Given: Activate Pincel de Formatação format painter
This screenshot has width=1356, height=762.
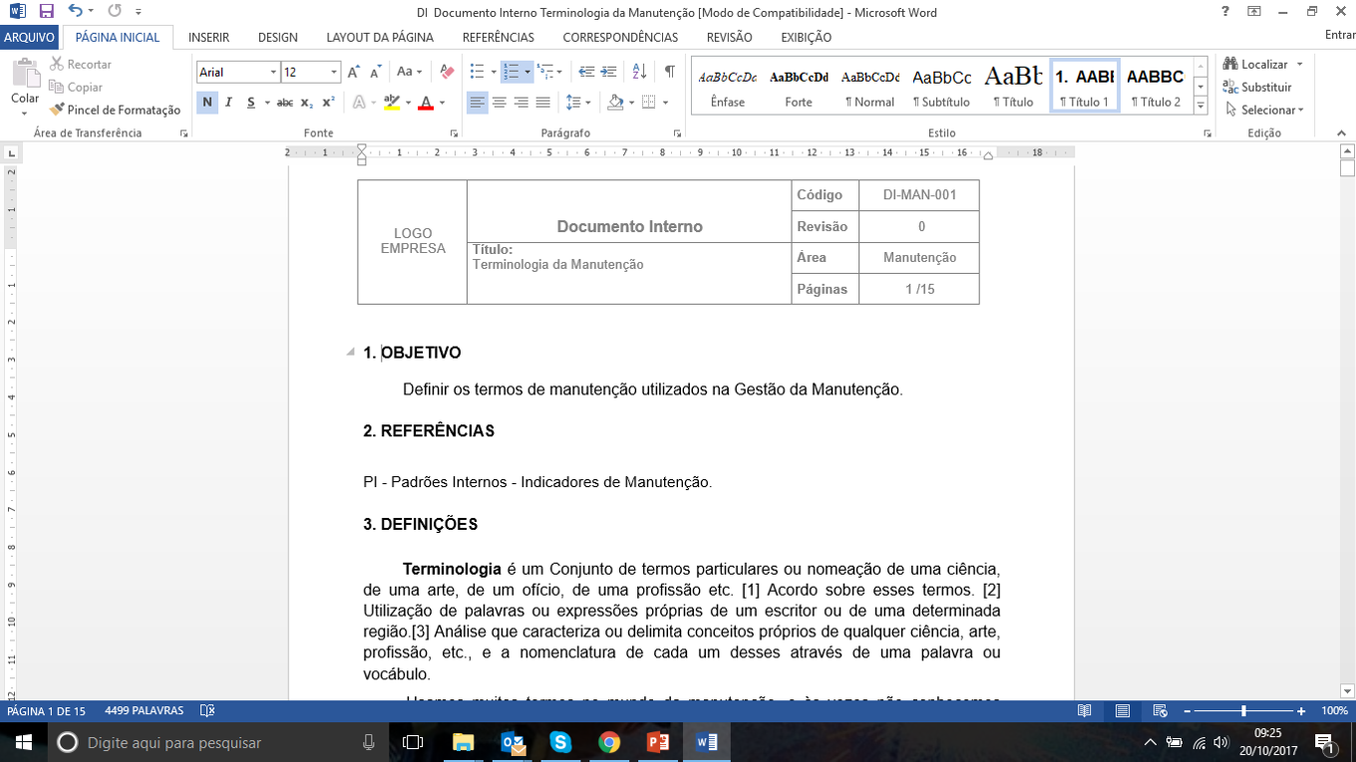Looking at the screenshot, I should coord(116,110).
